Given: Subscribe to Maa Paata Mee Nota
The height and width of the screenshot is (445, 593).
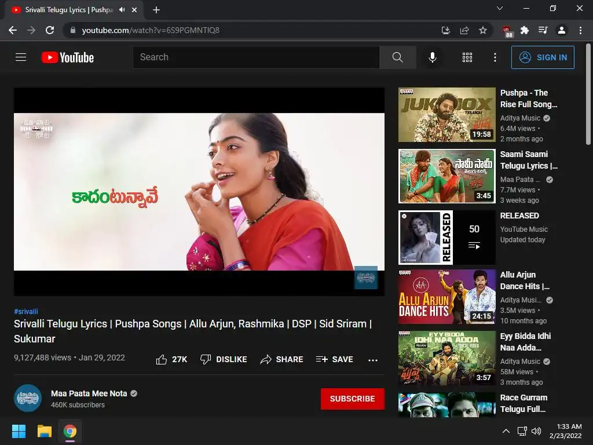Looking at the screenshot, I should point(353,399).
